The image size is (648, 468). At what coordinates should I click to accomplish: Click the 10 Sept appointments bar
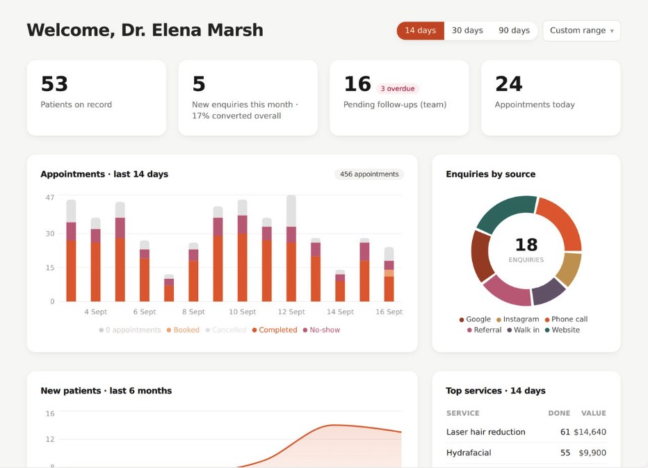point(242,250)
